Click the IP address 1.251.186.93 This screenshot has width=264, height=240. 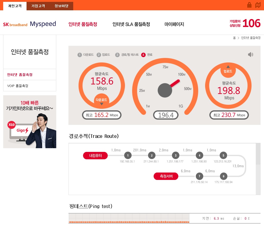click(x=199, y=161)
